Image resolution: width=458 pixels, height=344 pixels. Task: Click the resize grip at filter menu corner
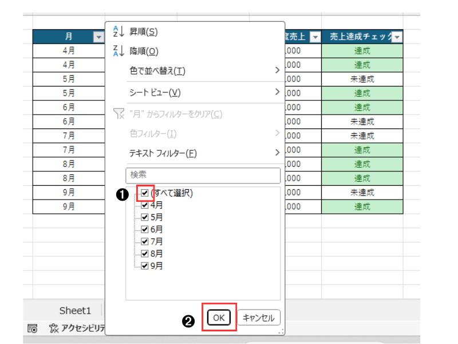[281, 331]
